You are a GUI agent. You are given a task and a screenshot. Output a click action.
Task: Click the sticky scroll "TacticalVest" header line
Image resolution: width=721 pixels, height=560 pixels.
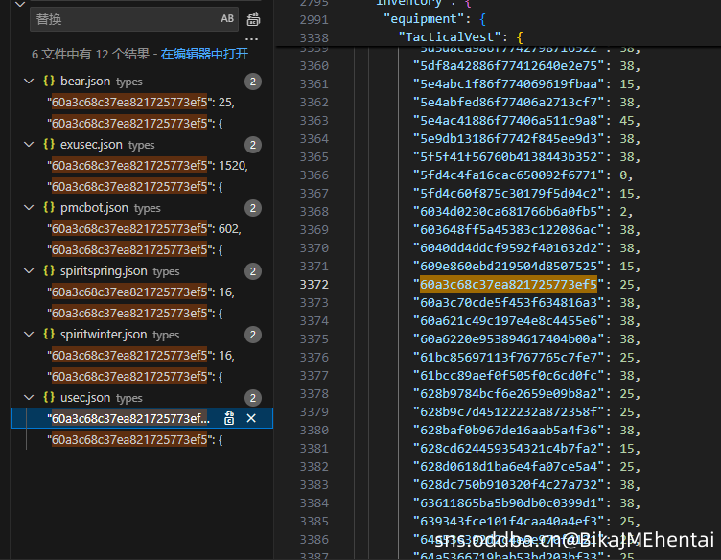coord(460,37)
